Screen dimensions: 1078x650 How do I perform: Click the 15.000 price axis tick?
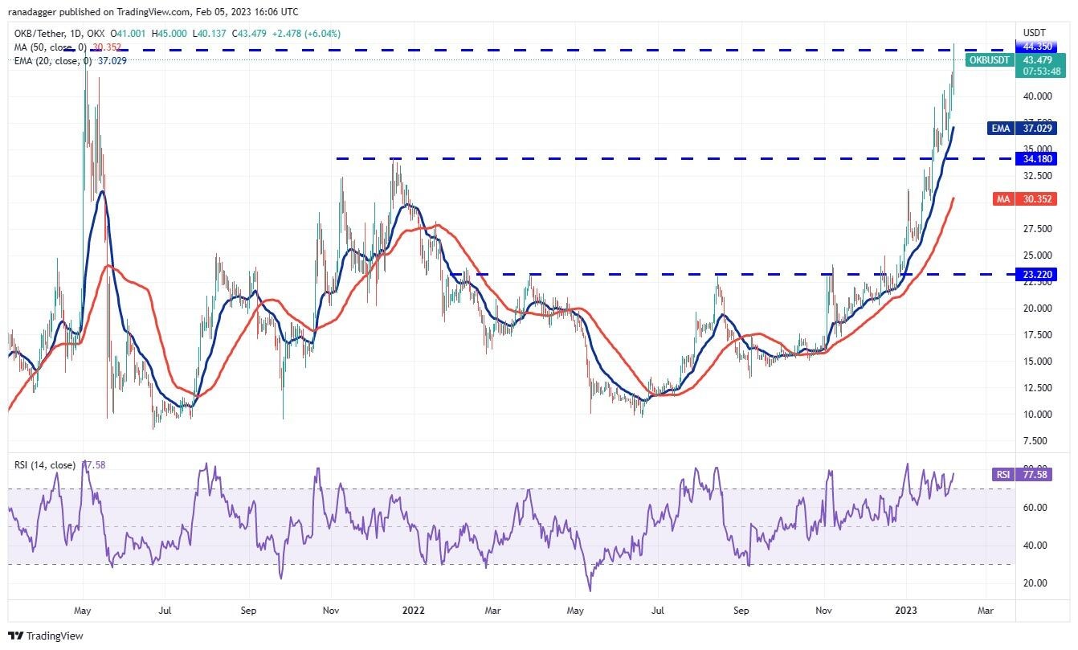tap(1037, 362)
